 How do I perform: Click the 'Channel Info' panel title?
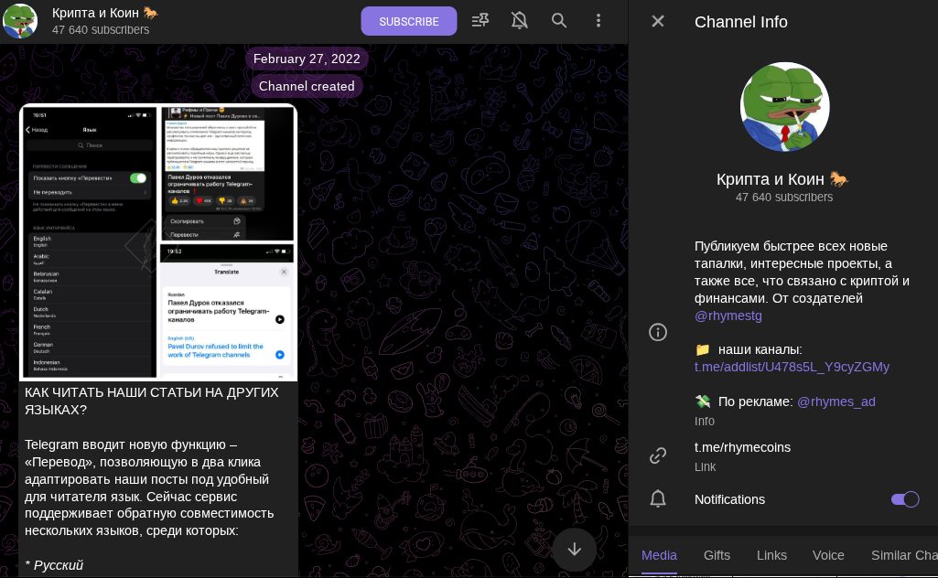coord(740,22)
